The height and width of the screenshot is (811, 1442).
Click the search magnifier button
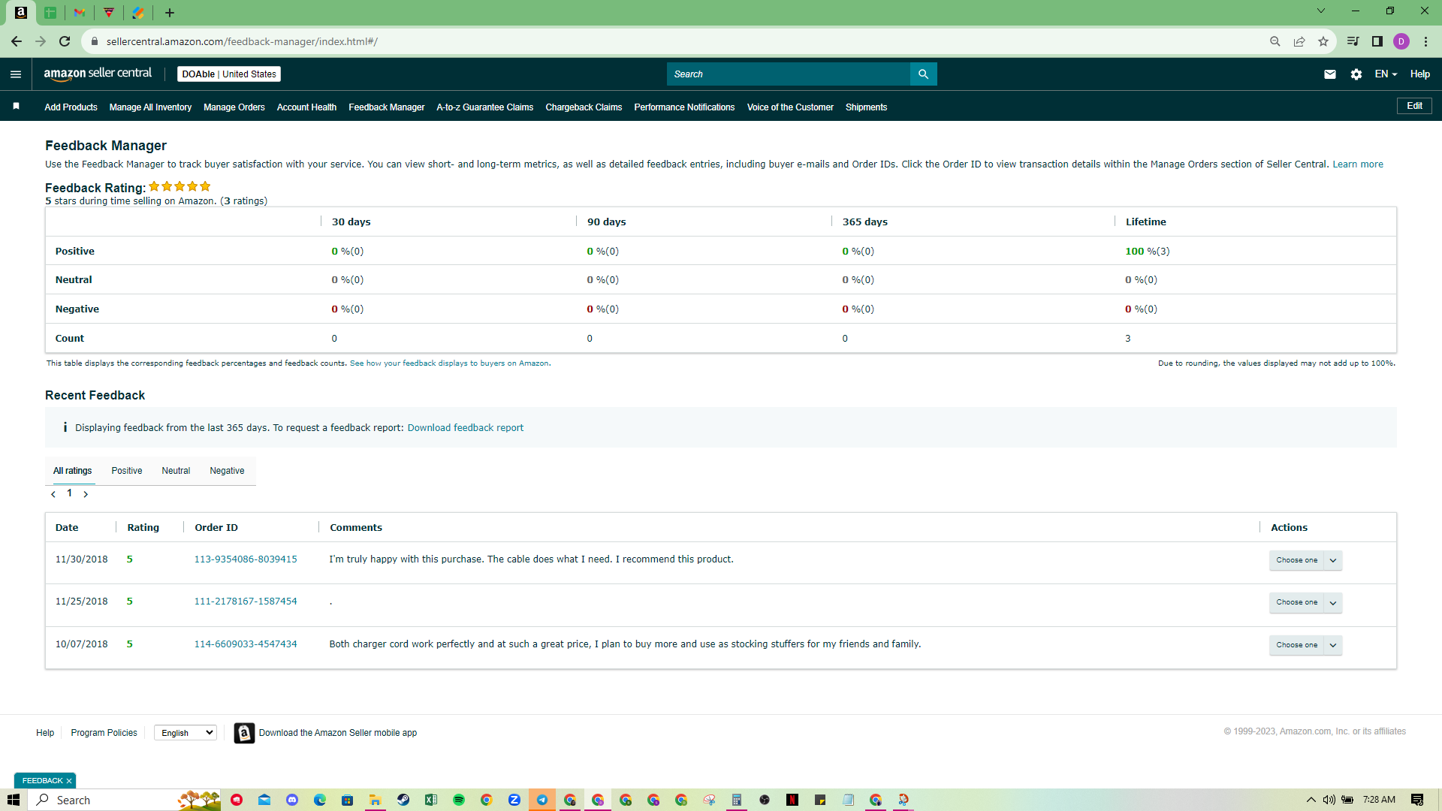[x=923, y=74]
